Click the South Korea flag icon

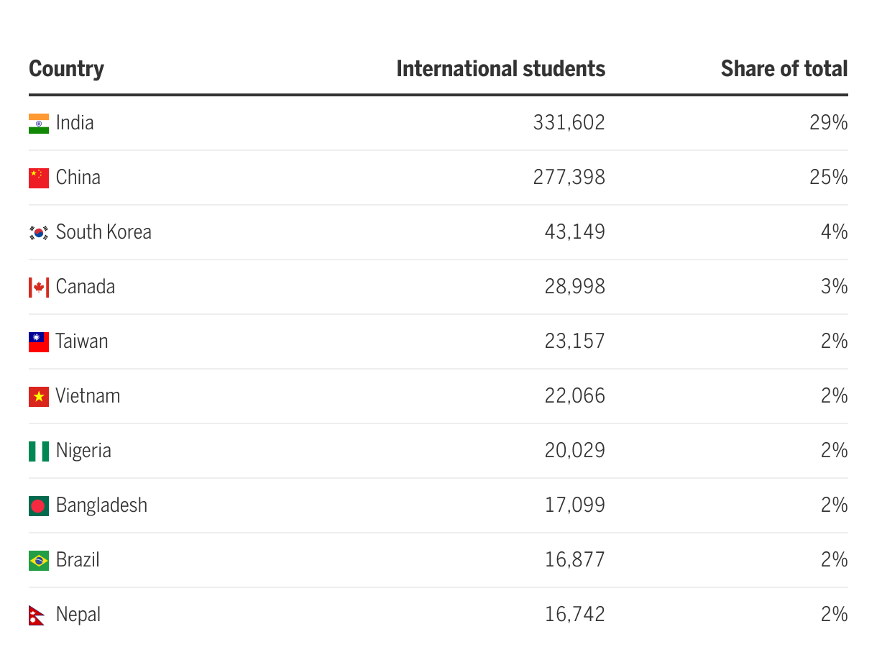click(x=39, y=233)
